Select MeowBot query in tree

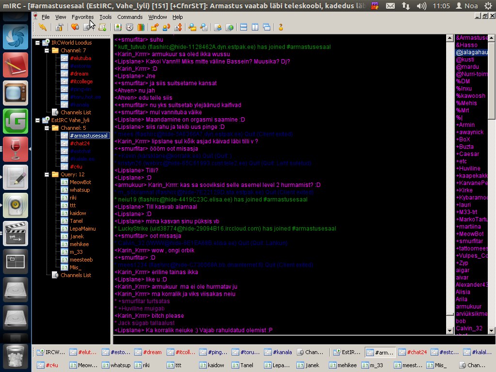coord(80,182)
